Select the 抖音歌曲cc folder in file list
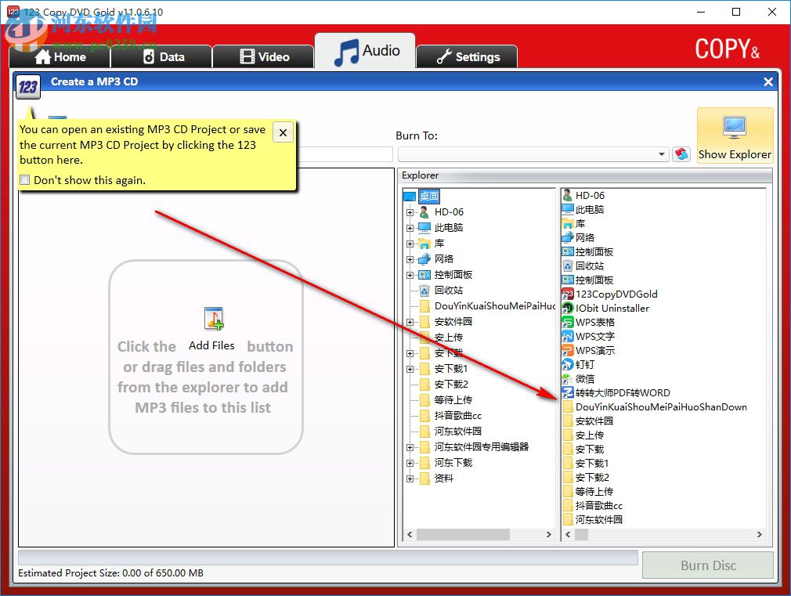This screenshot has width=791, height=596. pyautogui.click(x=592, y=506)
